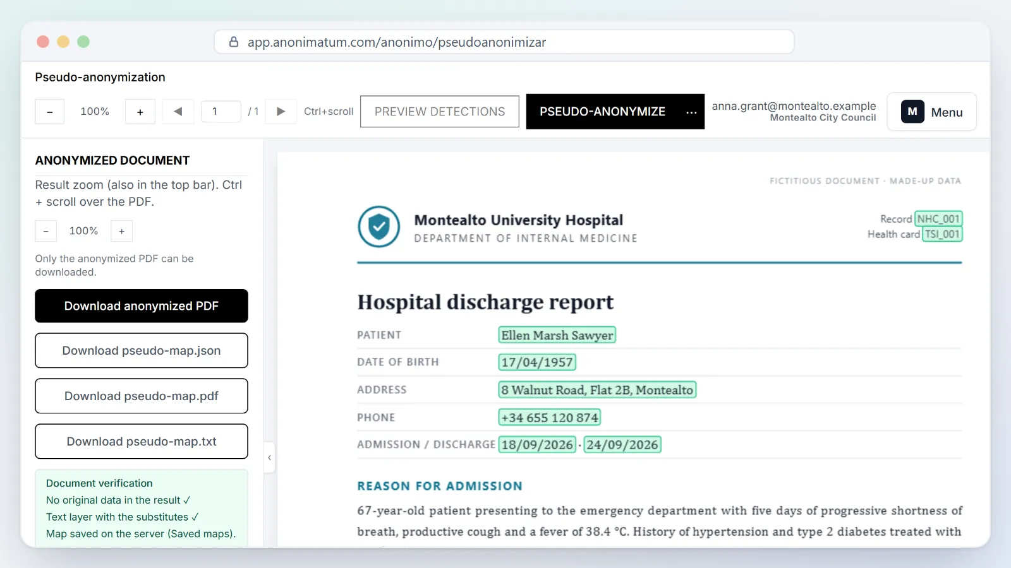The height and width of the screenshot is (568, 1011).
Task: Click the Preview Detections button
Action: point(440,112)
